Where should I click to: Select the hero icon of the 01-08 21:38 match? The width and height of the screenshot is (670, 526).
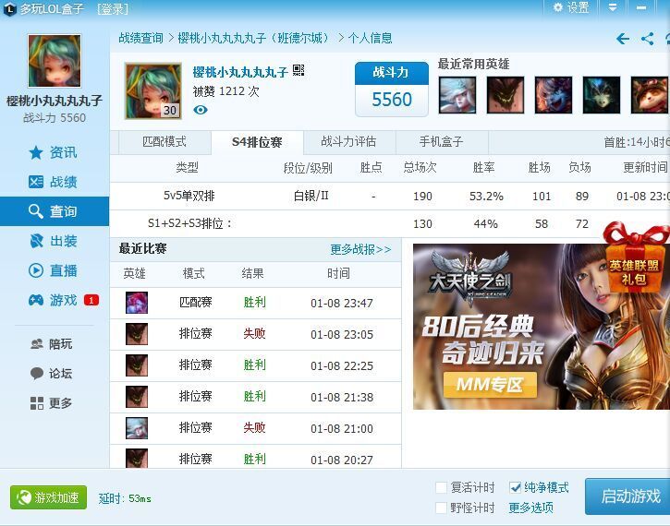coord(137,396)
